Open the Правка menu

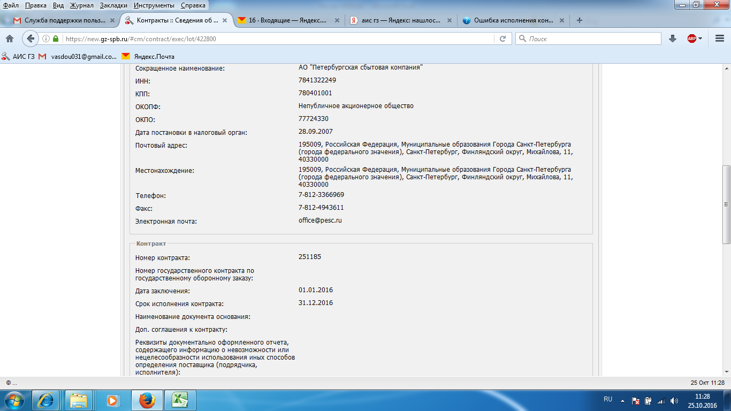pos(36,5)
